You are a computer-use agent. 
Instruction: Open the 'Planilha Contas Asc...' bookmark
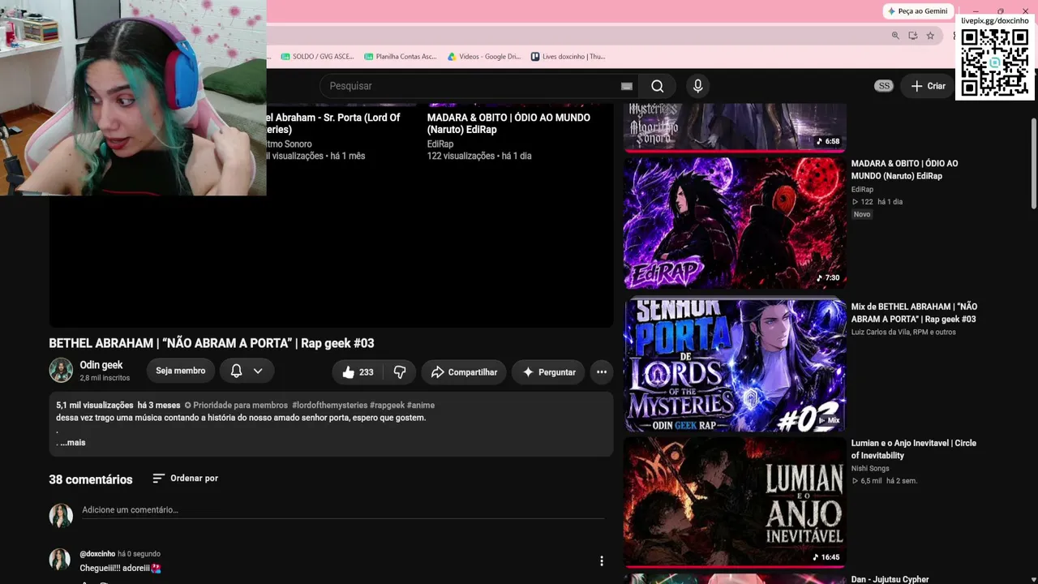401,57
